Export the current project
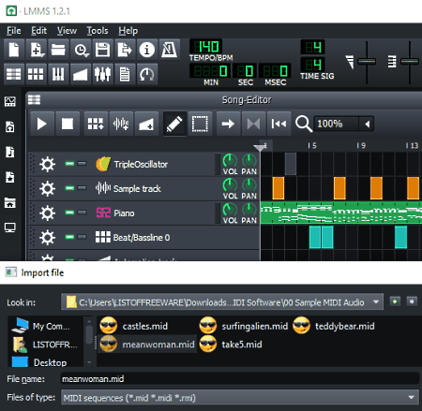Screen dimensions: 422x411 coord(125,50)
